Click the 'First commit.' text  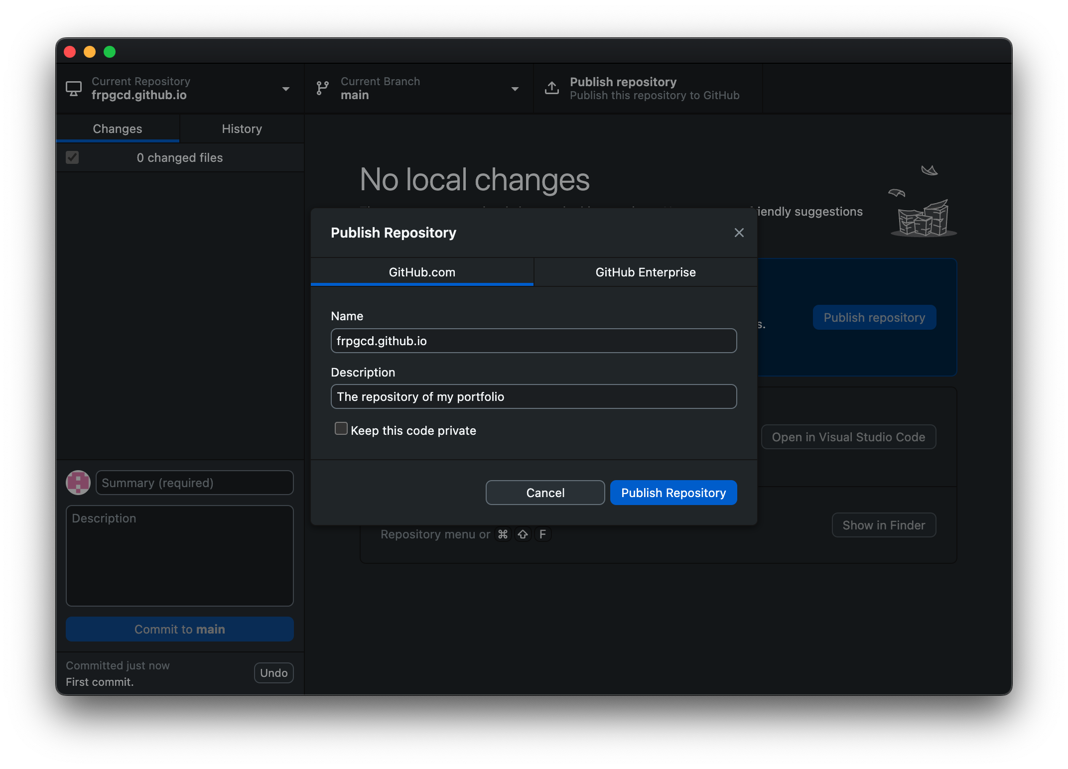point(100,682)
